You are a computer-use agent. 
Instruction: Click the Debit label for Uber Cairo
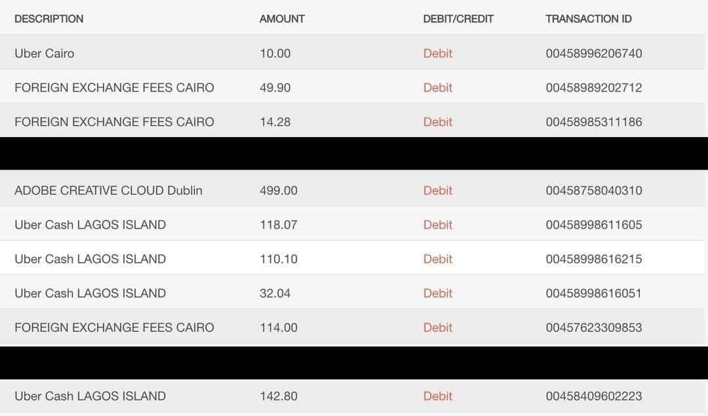(x=437, y=53)
